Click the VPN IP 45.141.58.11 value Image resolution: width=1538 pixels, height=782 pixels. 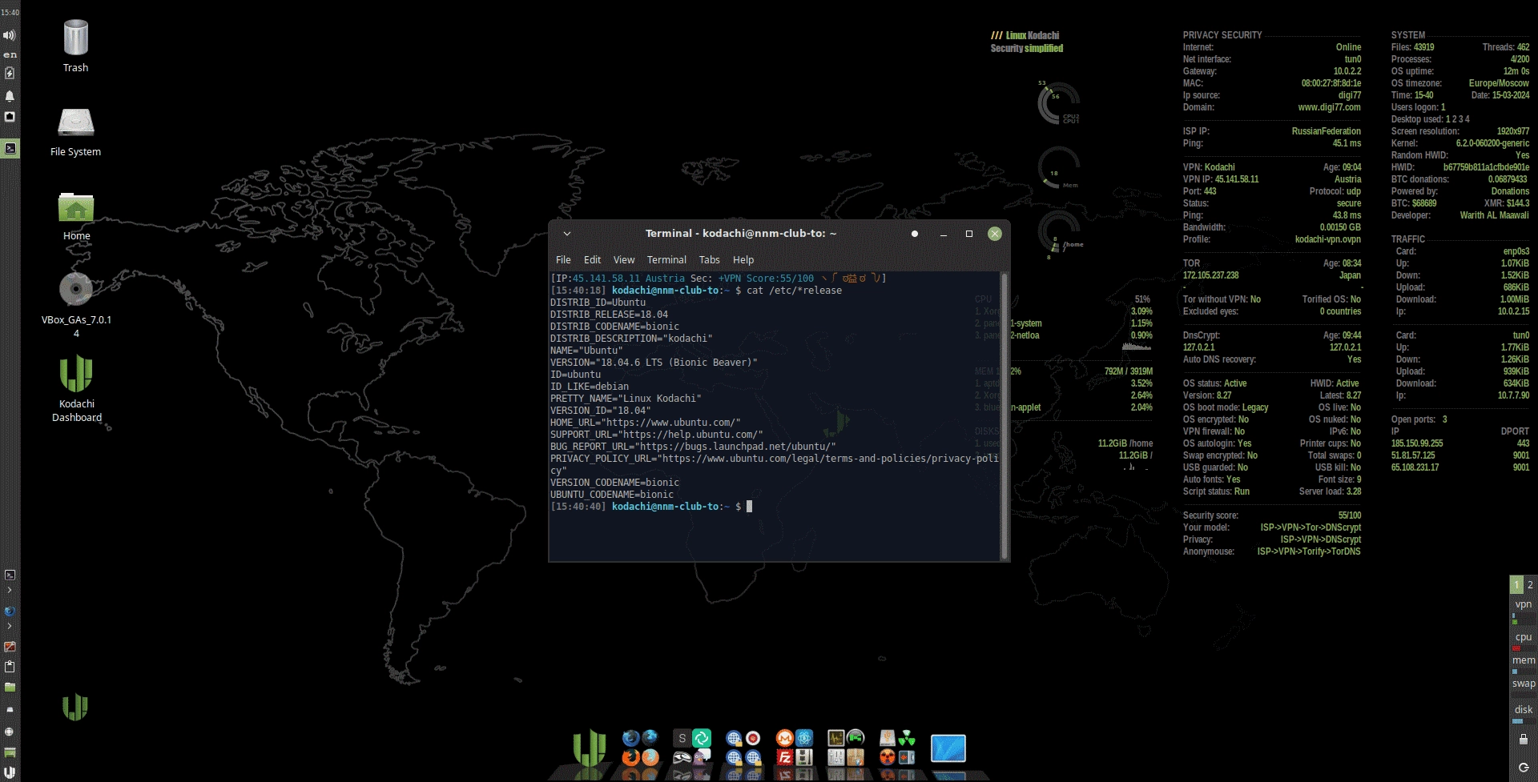click(x=1236, y=179)
